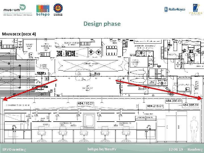Image resolution: width=204 pixels, height=153 pixels.
Task: Click the Muster Station label
Action: tap(43, 66)
